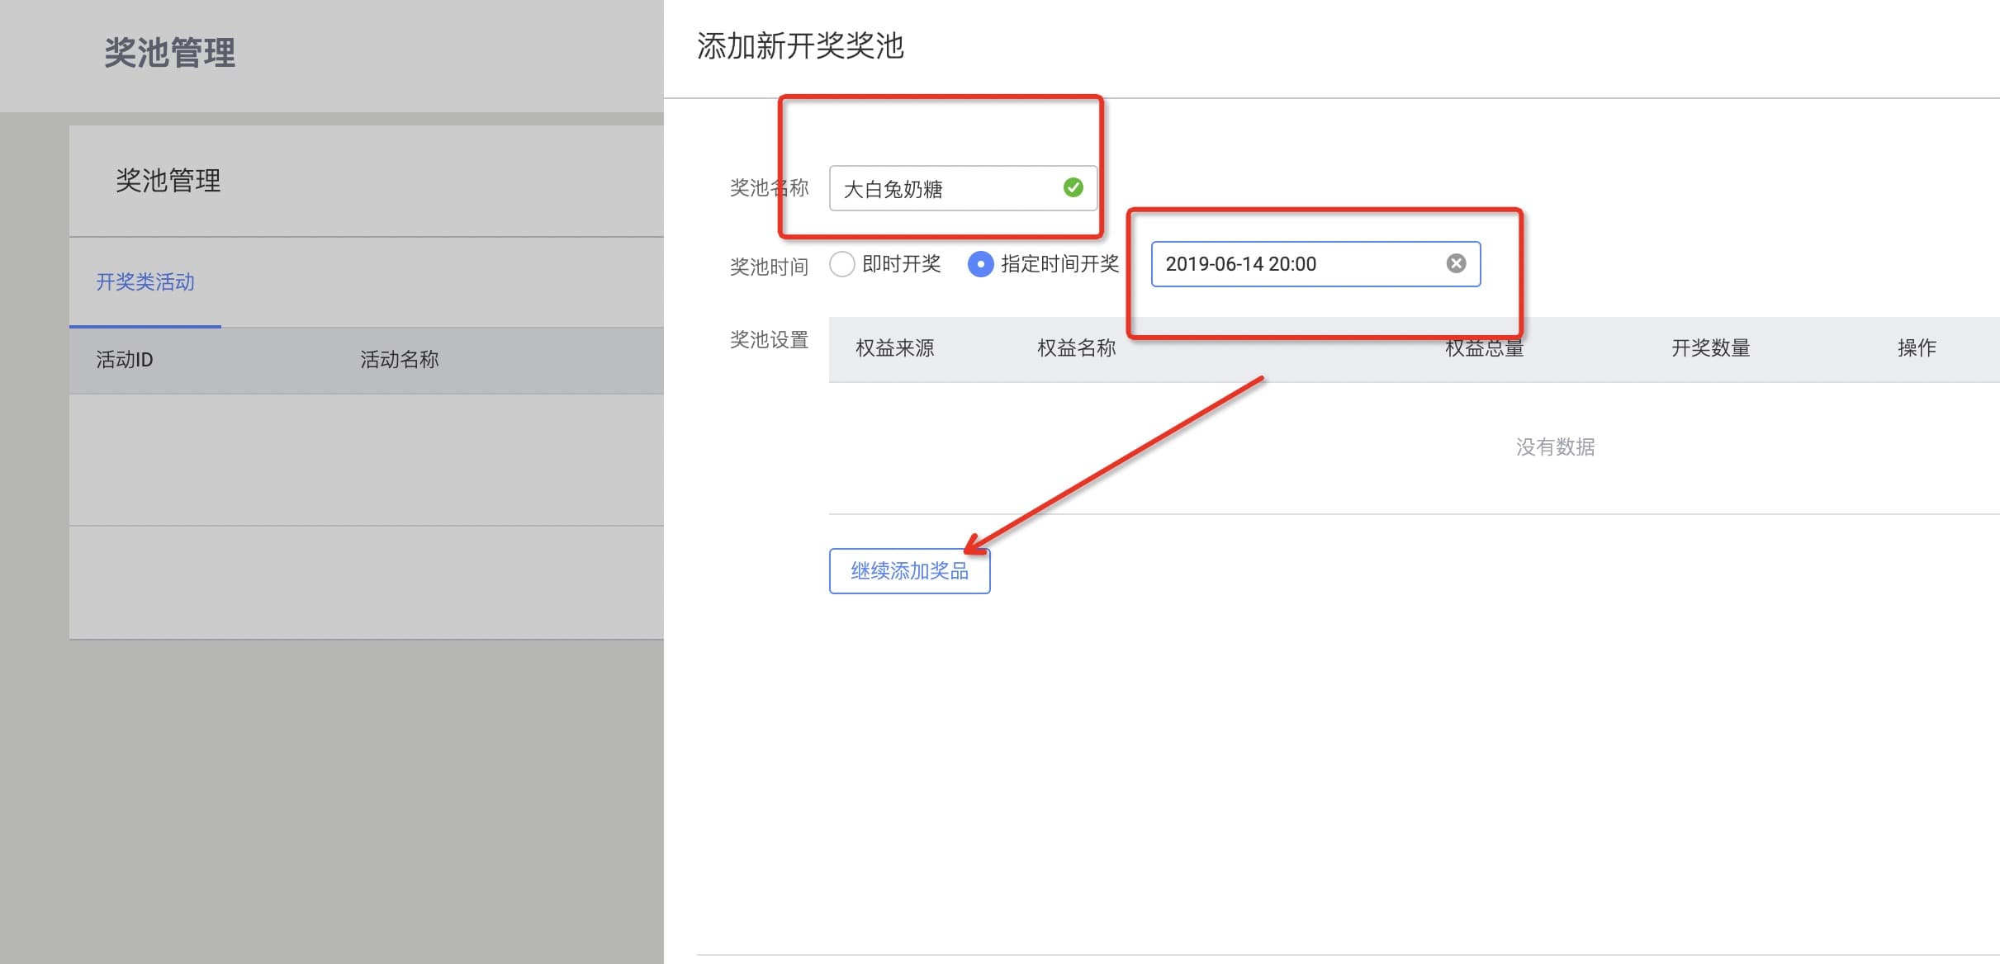This screenshot has height=964, width=2000.
Task: Clear the date field using the X icon
Action: tap(1456, 263)
